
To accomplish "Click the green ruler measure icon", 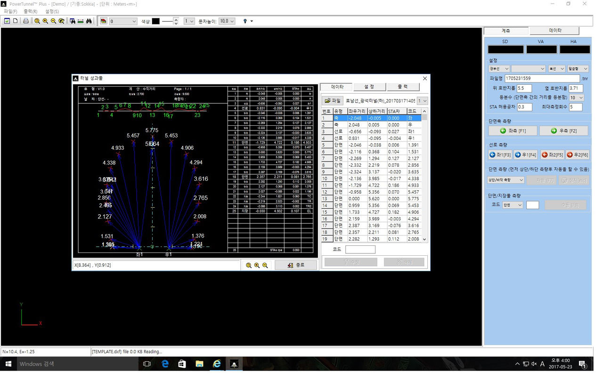I will 80,21.
